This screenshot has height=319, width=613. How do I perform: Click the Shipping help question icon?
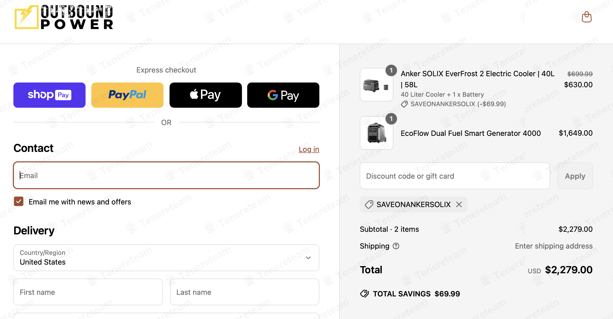396,246
